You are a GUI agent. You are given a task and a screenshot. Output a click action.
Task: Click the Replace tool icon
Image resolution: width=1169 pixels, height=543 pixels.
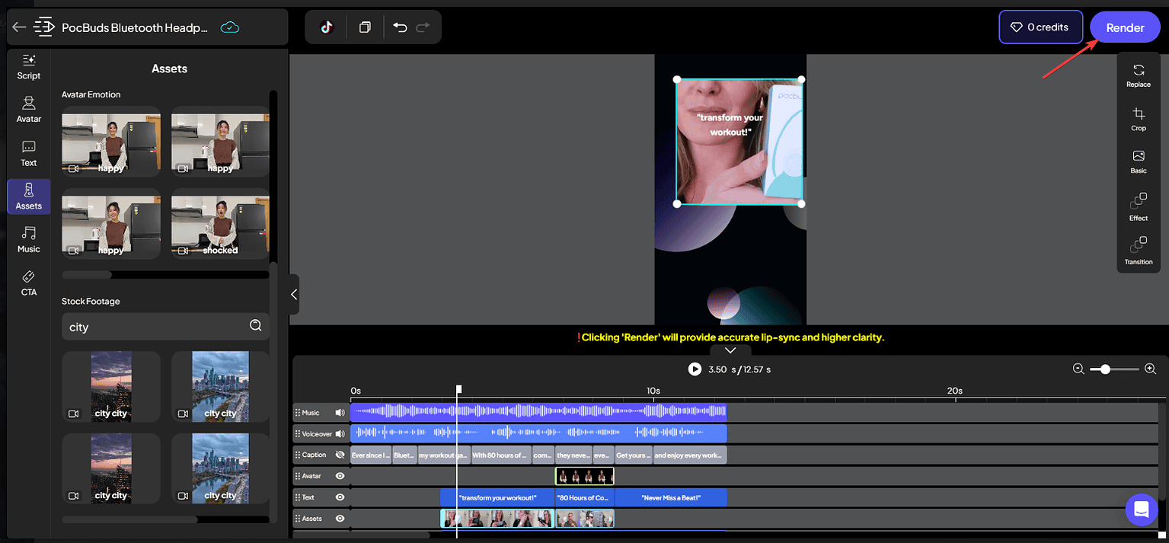[x=1139, y=75]
